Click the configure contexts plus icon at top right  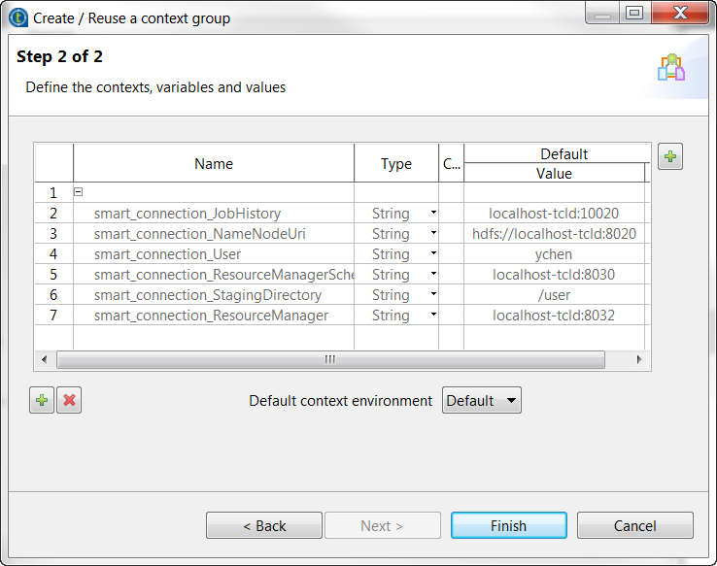click(670, 156)
